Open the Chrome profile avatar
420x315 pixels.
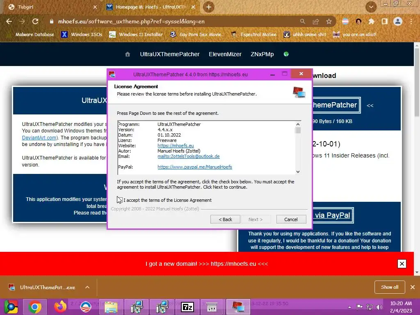[x=398, y=21]
